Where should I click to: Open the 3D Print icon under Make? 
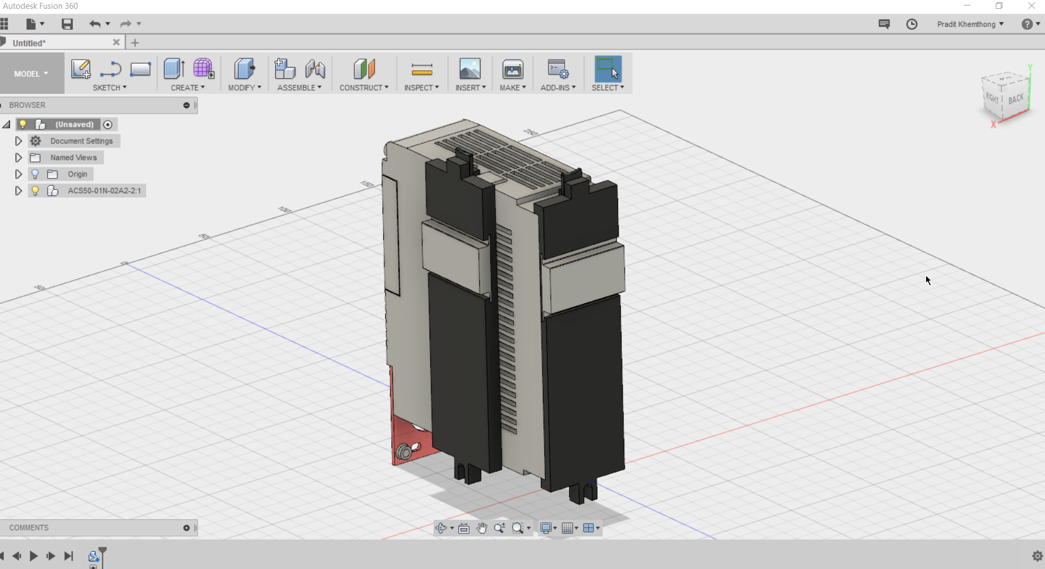[513, 70]
